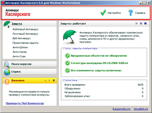Image resolution: width=152 pixels, height=113 pixels.
Task: Click Все компоненты защиты включены status text
Action: pos(96,71)
